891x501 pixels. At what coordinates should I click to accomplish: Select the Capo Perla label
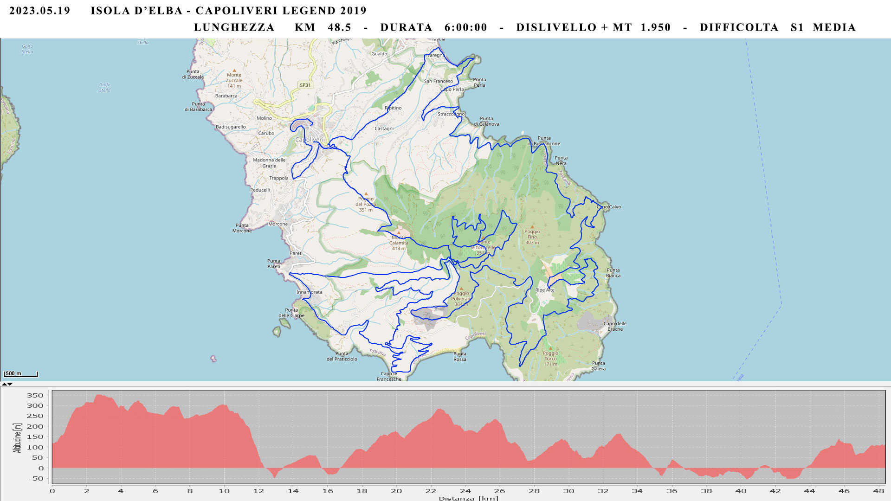(x=452, y=89)
